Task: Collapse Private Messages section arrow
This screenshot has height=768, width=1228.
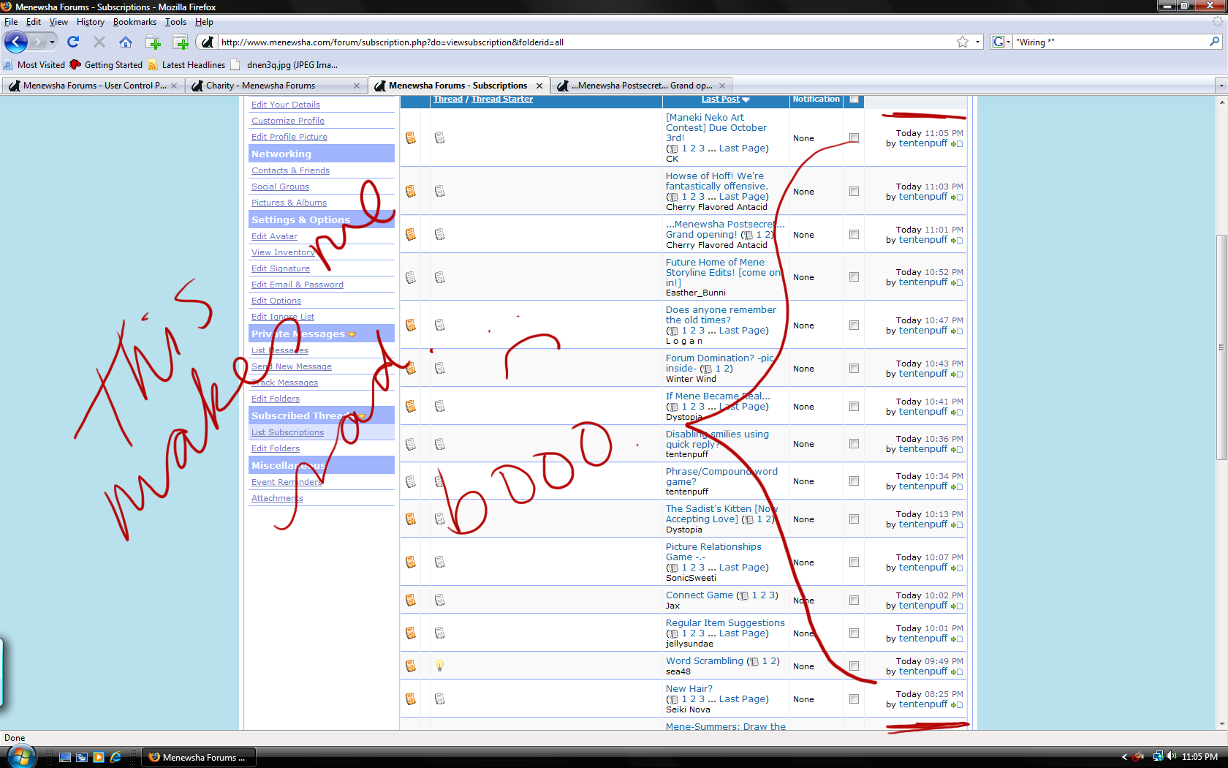Action: 352,334
